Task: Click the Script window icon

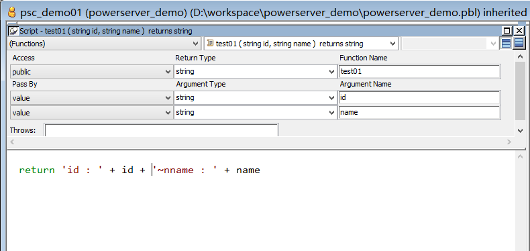Action: [13, 31]
